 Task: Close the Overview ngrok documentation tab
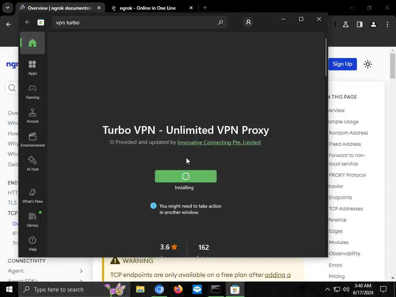click(x=99, y=8)
